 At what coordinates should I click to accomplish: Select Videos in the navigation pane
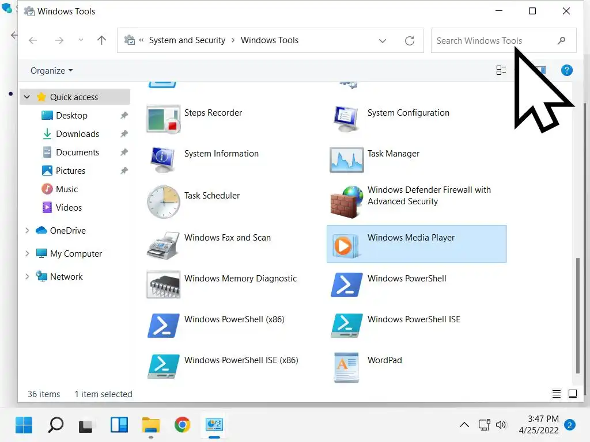(69, 207)
